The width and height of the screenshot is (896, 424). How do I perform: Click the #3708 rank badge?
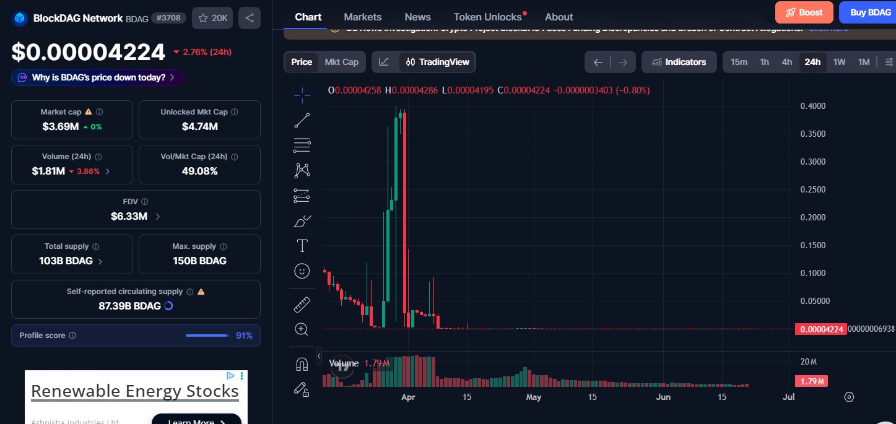(x=169, y=18)
